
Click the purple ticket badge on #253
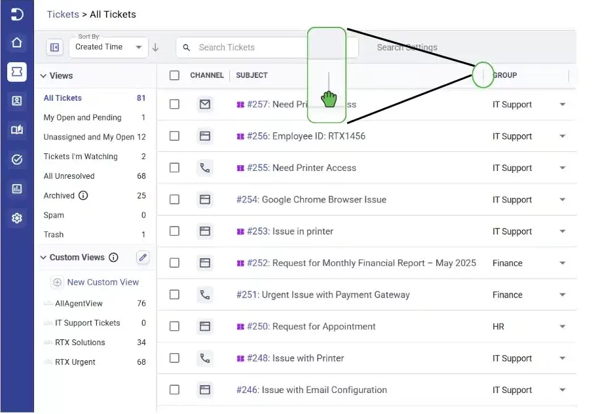tap(240, 231)
